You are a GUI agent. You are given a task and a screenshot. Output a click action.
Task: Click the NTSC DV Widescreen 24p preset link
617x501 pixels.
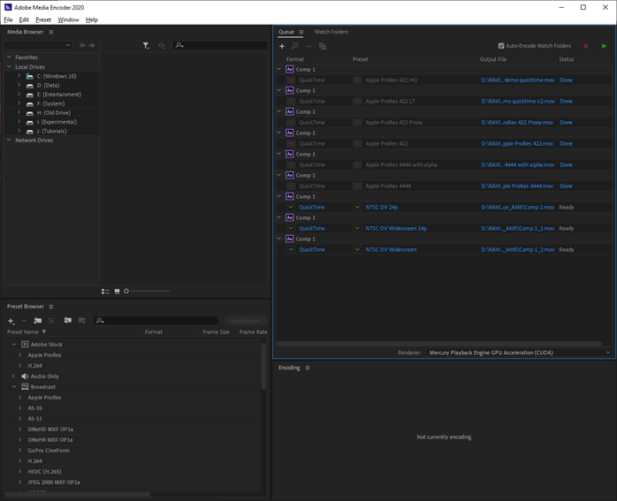pyautogui.click(x=396, y=228)
